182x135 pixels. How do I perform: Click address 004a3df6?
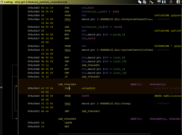tap(34, 126)
